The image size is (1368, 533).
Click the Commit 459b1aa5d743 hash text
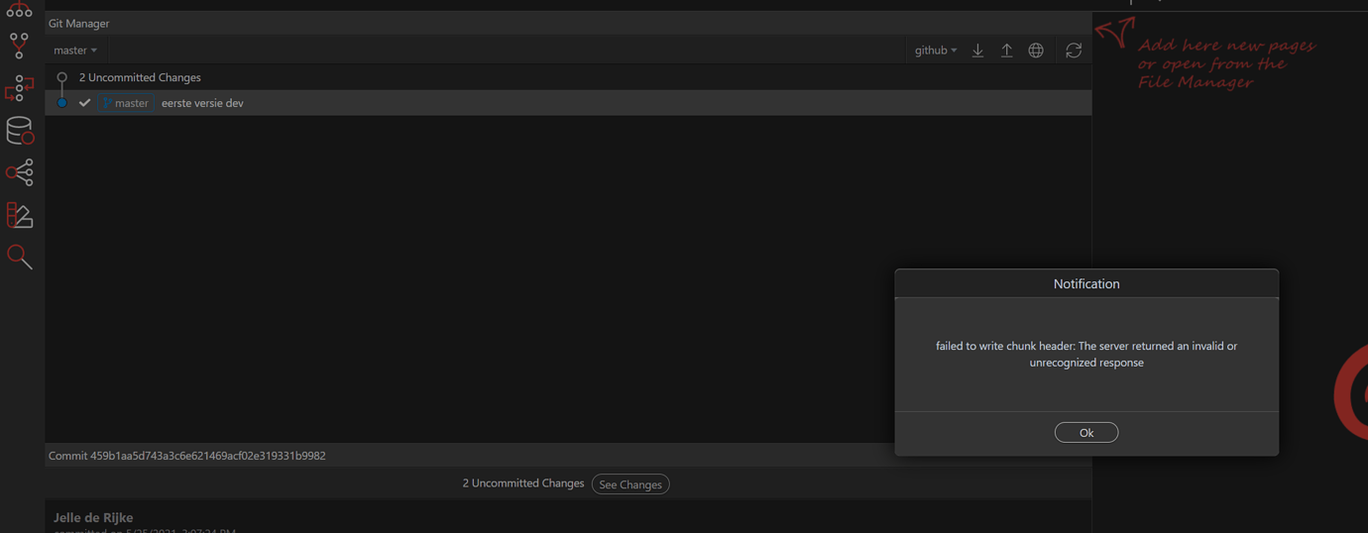187,456
